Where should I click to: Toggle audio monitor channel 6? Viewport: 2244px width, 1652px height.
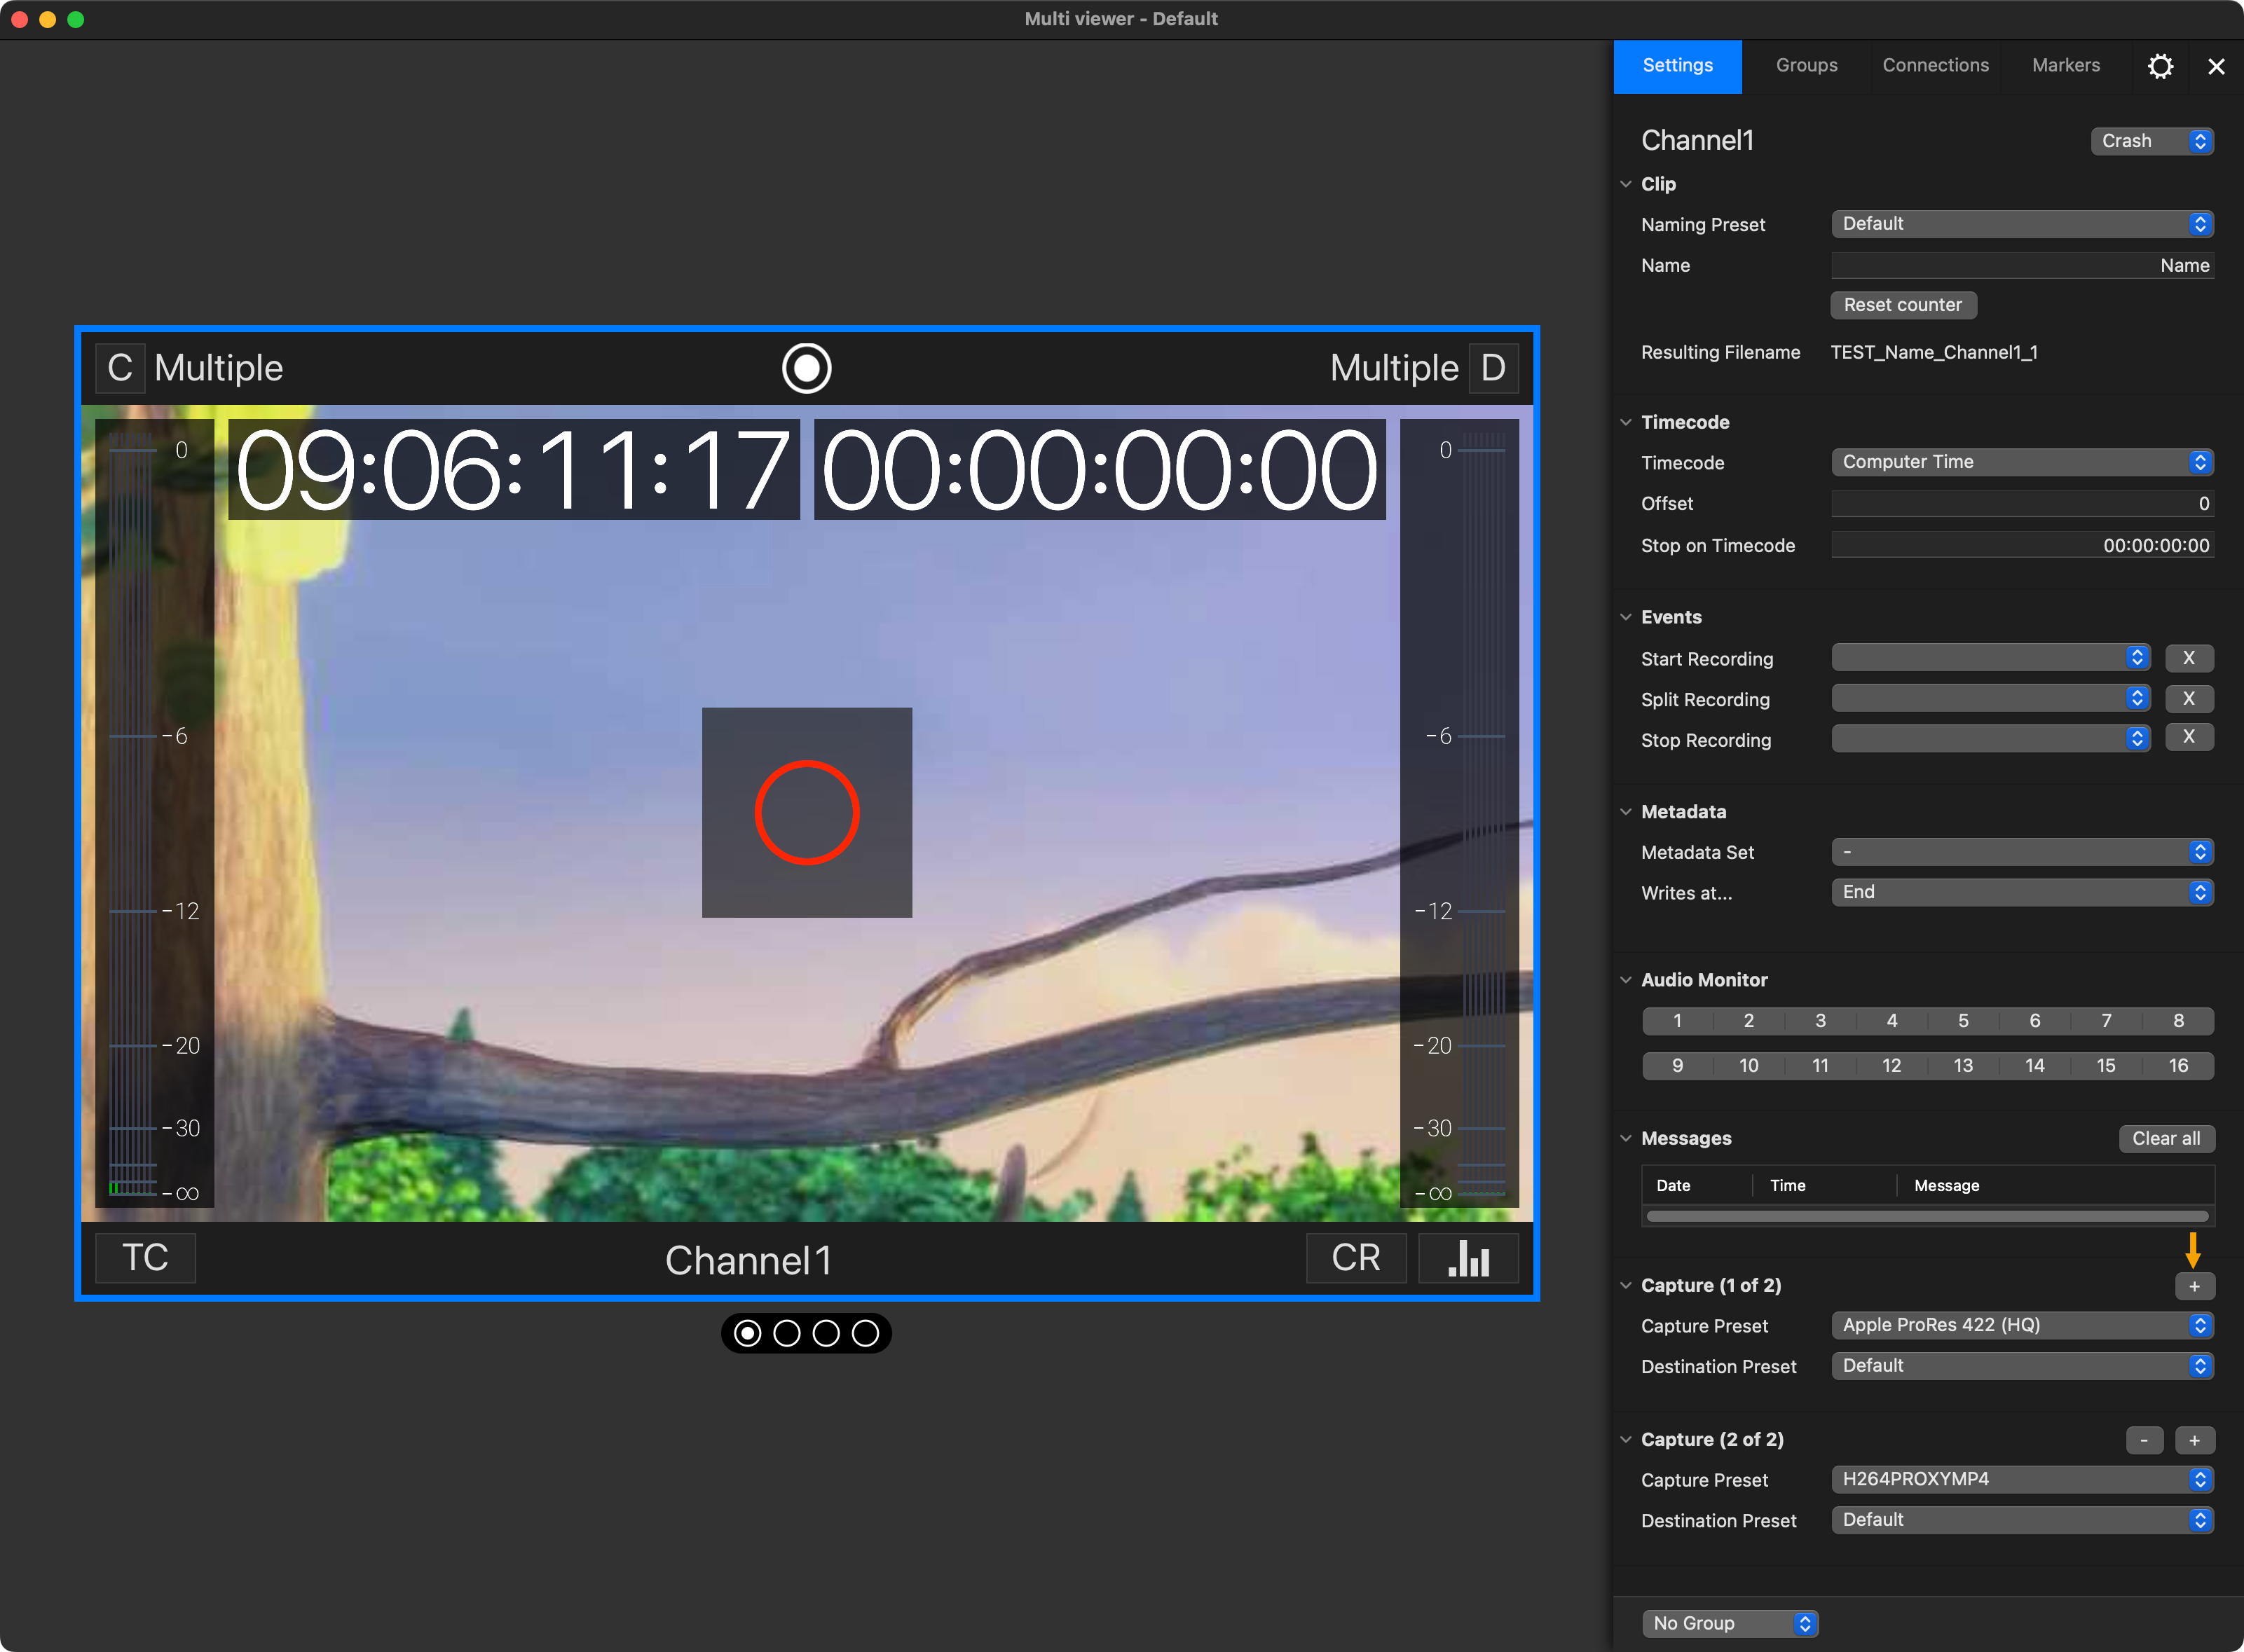pyautogui.click(x=2035, y=1021)
